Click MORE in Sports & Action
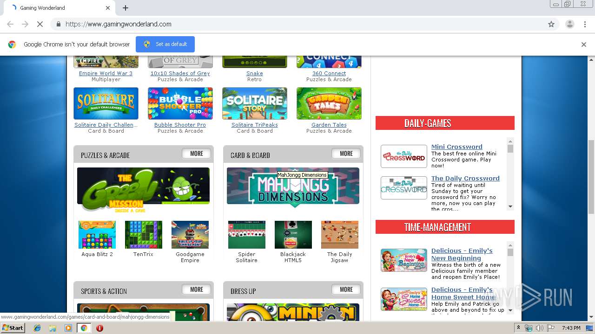The height and width of the screenshot is (334, 595). pos(197,289)
